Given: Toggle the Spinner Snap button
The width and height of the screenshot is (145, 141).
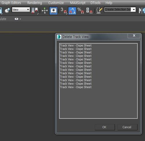Looking at the screenshot, I should (x=89, y=11).
